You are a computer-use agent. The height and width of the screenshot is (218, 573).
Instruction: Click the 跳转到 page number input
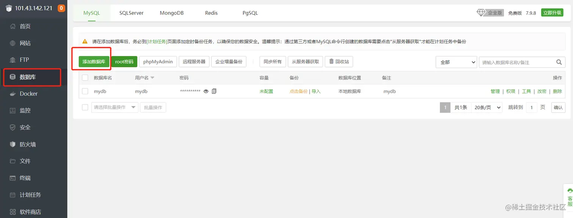[x=531, y=107]
